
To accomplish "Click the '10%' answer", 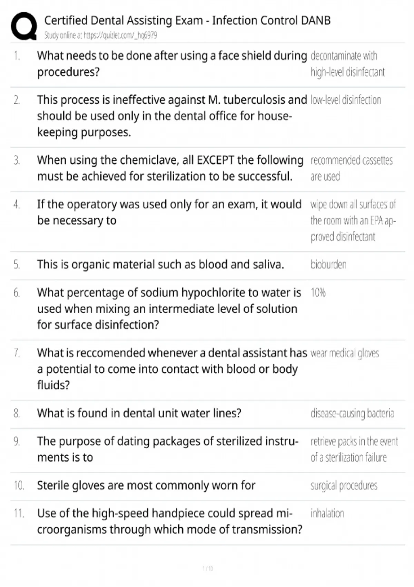I will pyautogui.click(x=318, y=293).
